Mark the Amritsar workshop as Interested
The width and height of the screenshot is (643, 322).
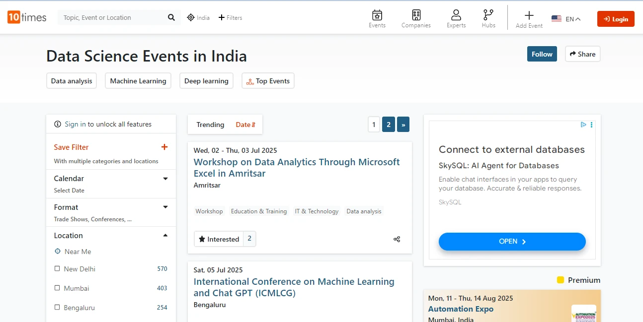pos(219,239)
